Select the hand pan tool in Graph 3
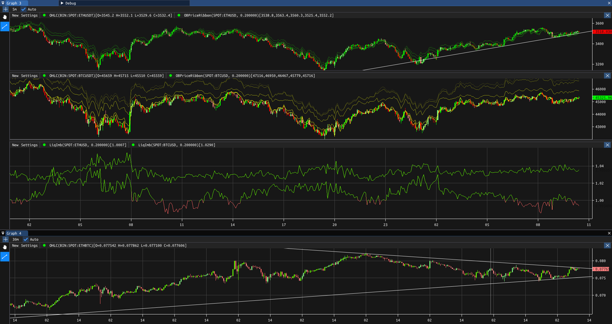The image size is (612, 324). 5,16
